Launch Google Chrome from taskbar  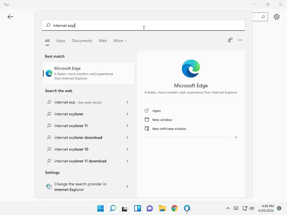click(174, 208)
